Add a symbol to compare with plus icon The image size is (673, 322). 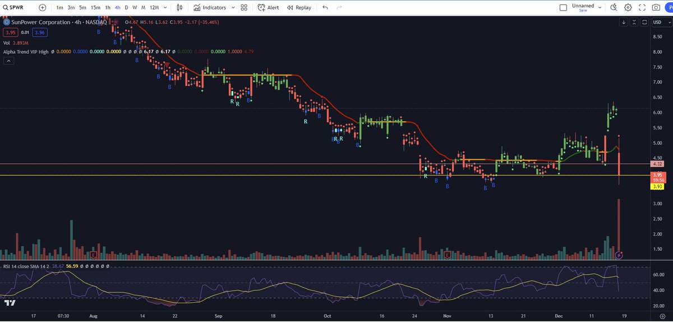(x=43, y=8)
